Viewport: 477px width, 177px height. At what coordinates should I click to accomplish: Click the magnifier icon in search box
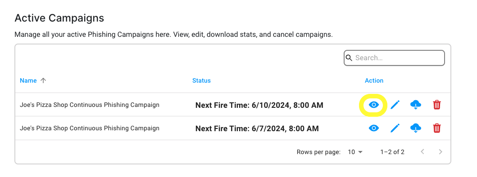(349, 58)
